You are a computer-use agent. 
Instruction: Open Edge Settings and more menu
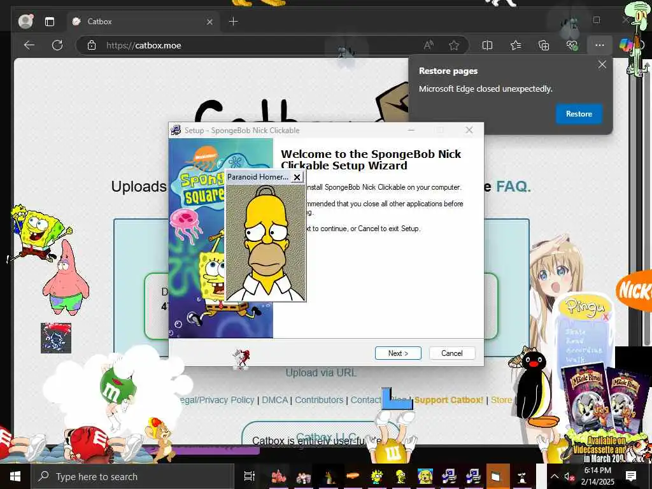click(x=599, y=45)
